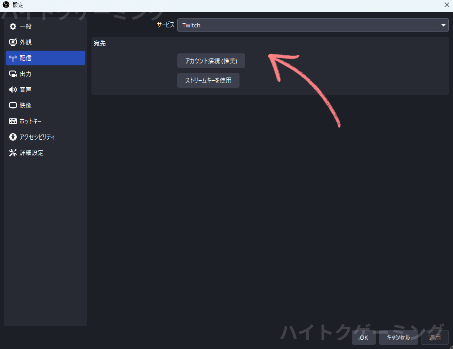Viewport: 453px width, 349px height.
Task: Click the keyboard icon beside ホットキー
Action: [13, 121]
